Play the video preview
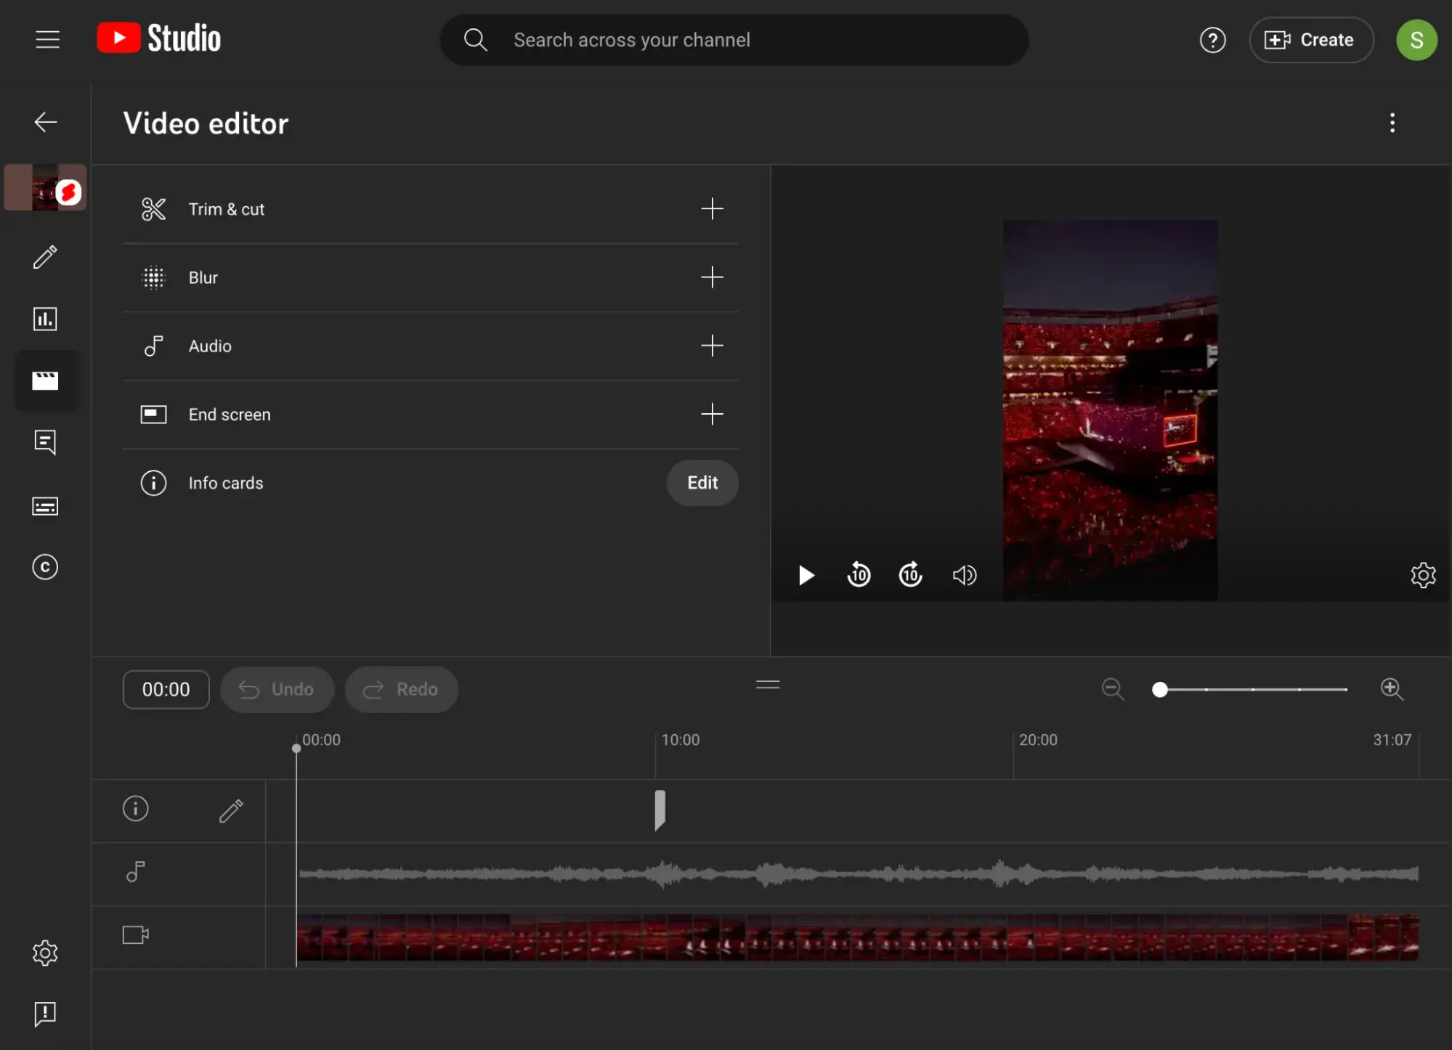 [806, 575]
